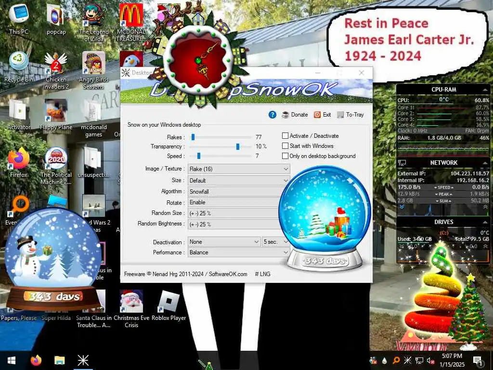Click the # LNG language link
The image size is (493, 370).
[x=262, y=274]
